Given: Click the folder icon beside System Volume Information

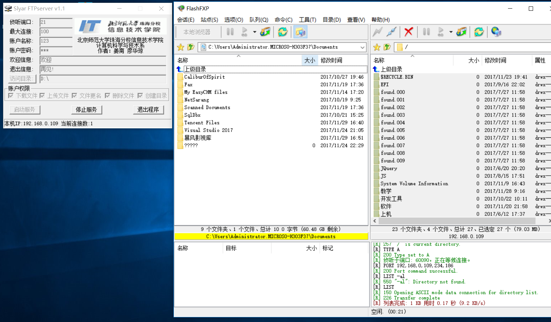Looking at the screenshot, I should [376, 184].
